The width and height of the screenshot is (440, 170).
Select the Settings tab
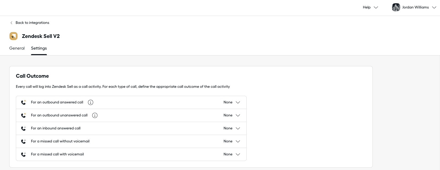coord(39,48)
